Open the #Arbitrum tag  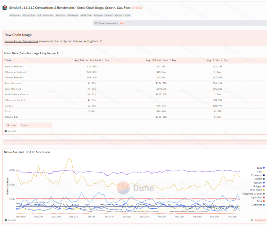[61, 15]
